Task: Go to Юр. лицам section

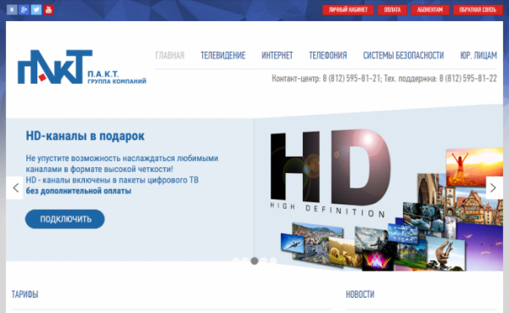Action: click(478, 55)
